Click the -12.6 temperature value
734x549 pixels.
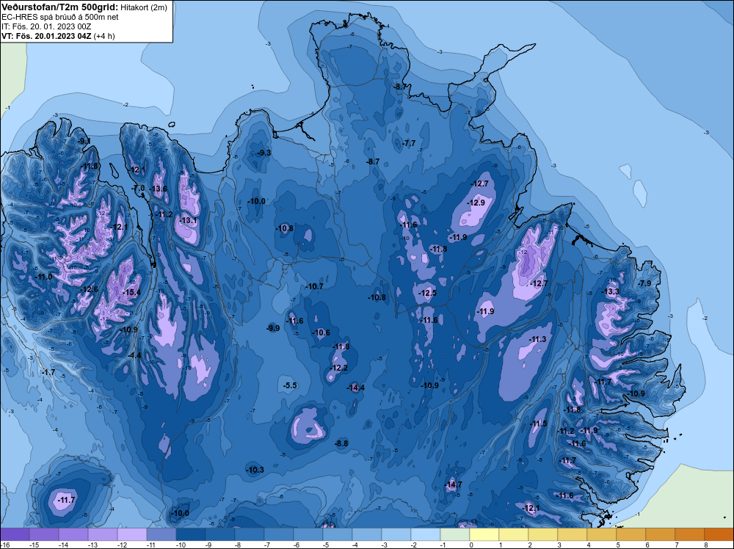click(90, 289)
